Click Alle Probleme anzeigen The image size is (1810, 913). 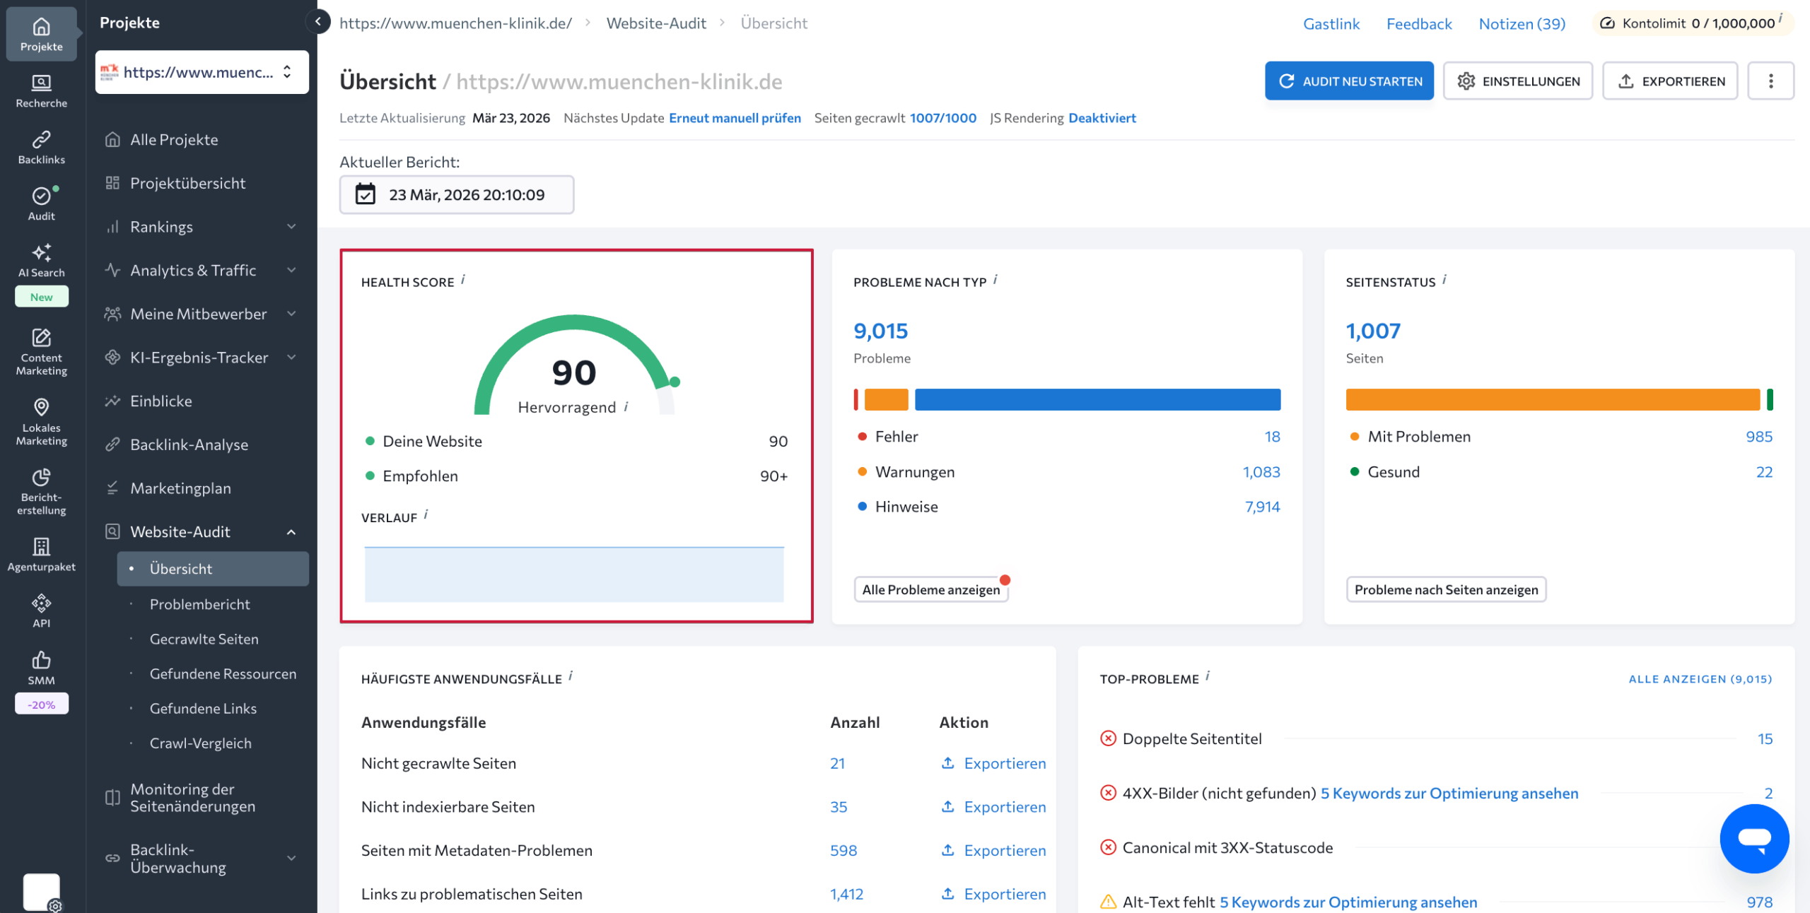click(x=930, y=589)
